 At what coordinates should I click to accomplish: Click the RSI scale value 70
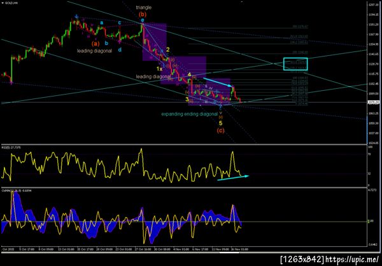(369, 154)
